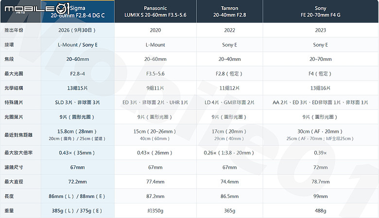Click the Tamron column 'Sony E' mount cell
The height and width of the screenshot is (218, 379).
point(229,45)
